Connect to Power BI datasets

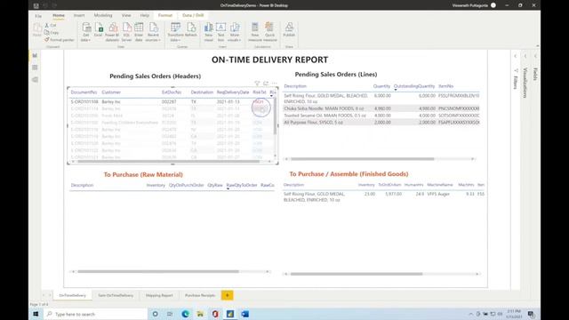(112, 32)
